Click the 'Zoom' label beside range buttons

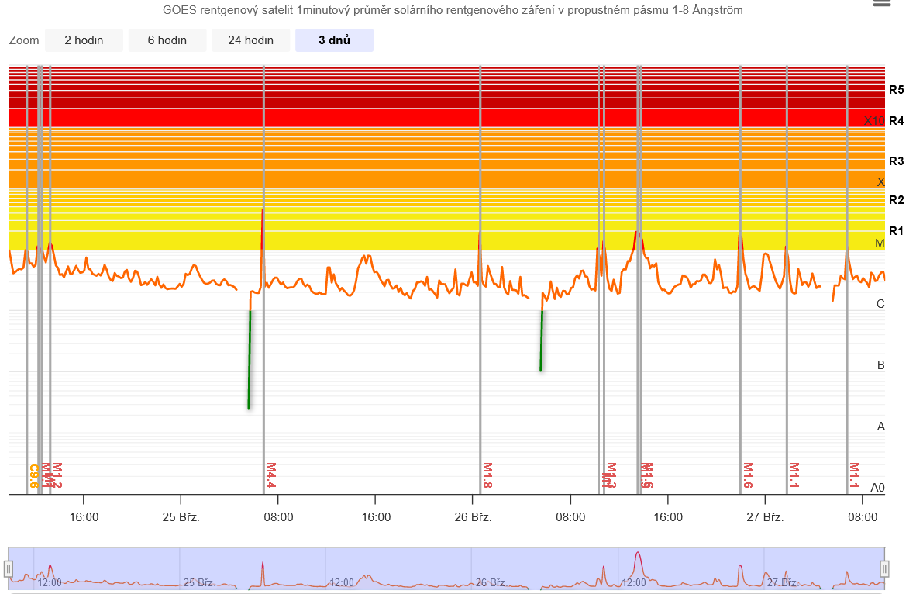[x=24, y=40]
